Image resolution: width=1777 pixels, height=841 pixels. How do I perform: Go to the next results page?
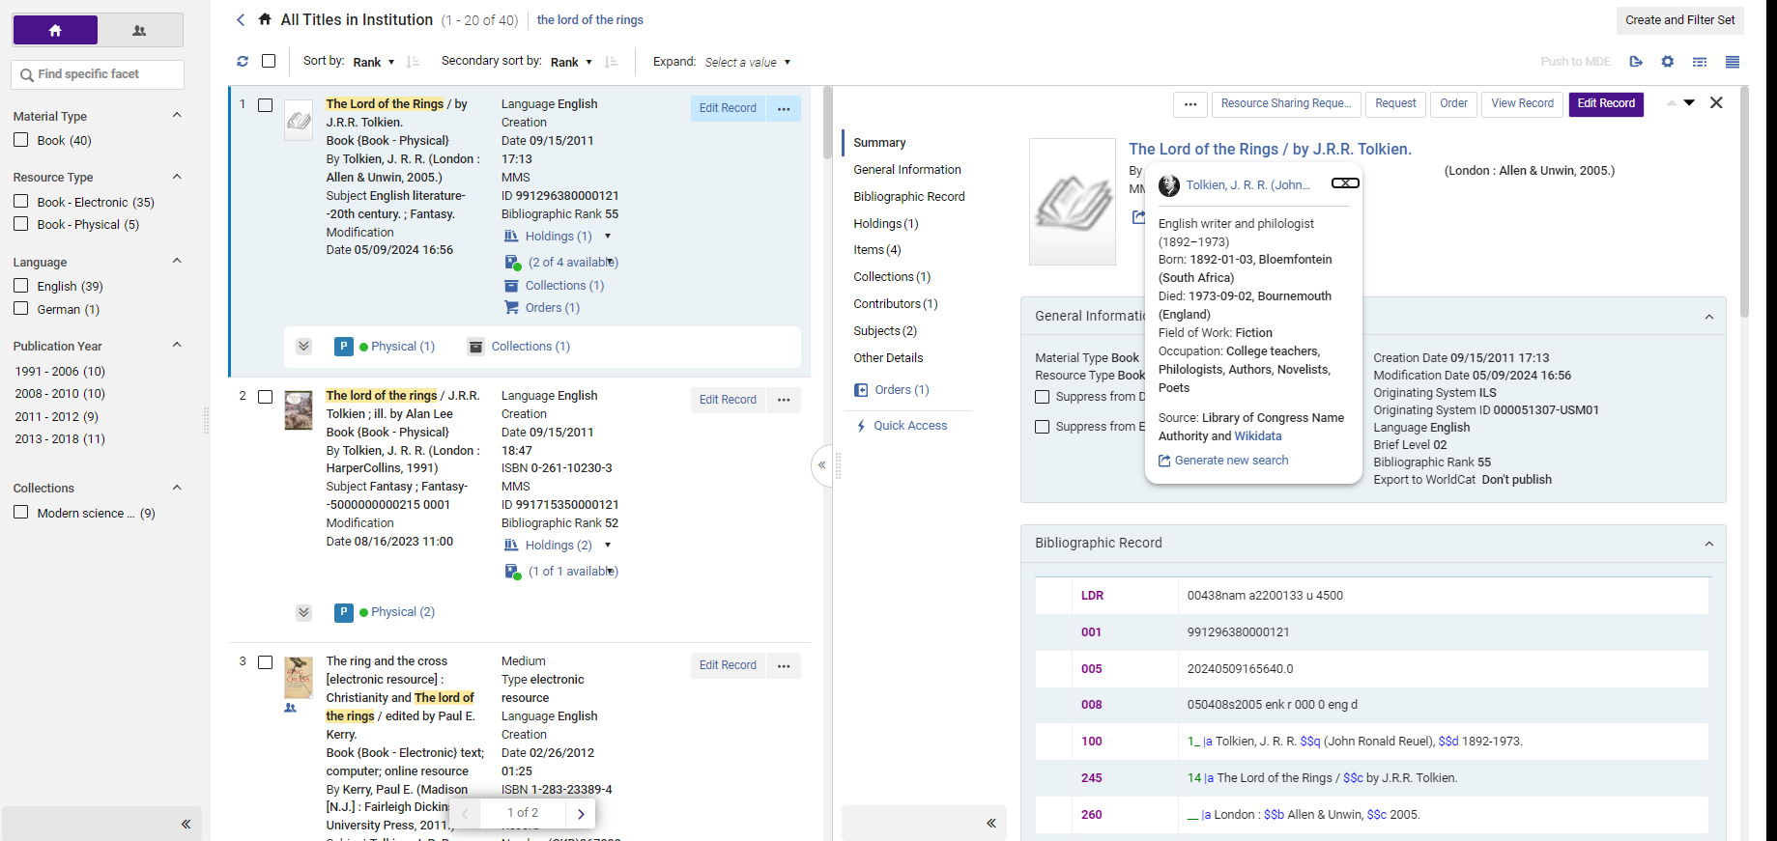point(581,814)
